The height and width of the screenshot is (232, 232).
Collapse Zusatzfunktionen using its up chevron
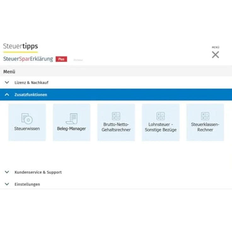click(x=7, y=95)
